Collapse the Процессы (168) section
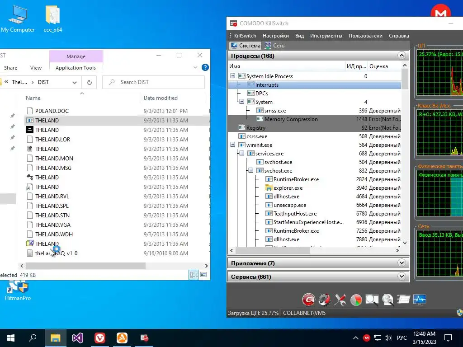Viewport: 463px width, 347px height. (x=402, y=56)
